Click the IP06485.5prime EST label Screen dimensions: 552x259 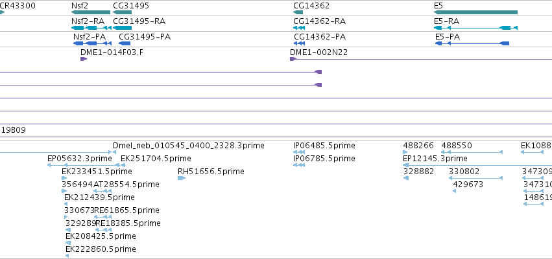tap(324, 146)
